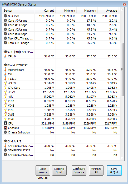
Task: Click the lightning bolt icon for VBAT
Action: (x=6, y=119)
